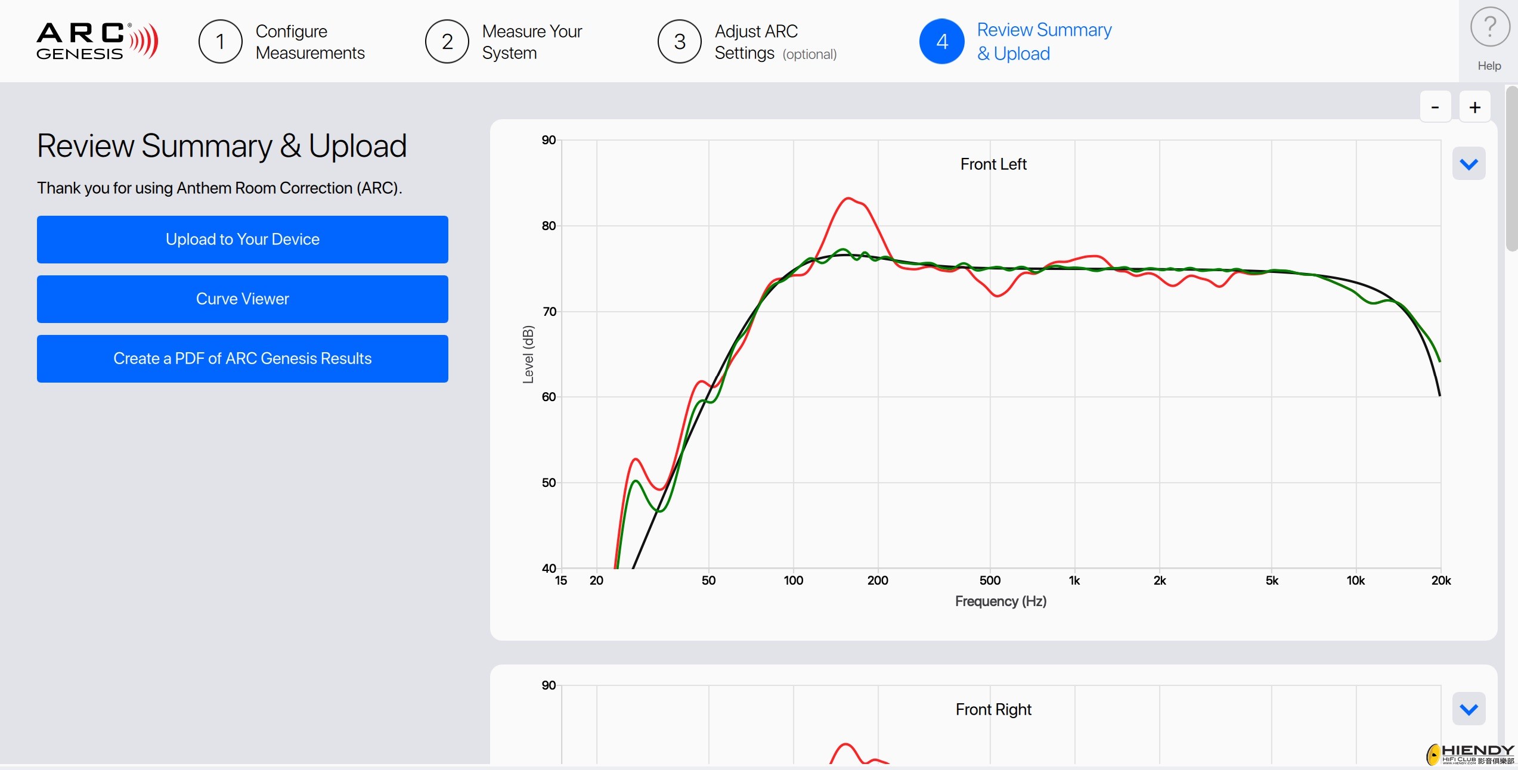Open the Help question mark icon
This screenshot has width=1518, height=770.
click(1489, 27)
